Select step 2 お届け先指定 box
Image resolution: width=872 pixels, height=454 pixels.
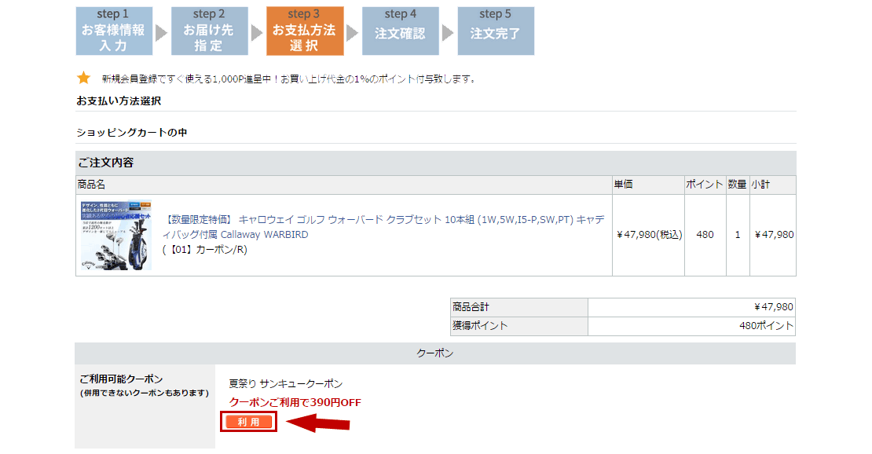[x=210, y=31]
